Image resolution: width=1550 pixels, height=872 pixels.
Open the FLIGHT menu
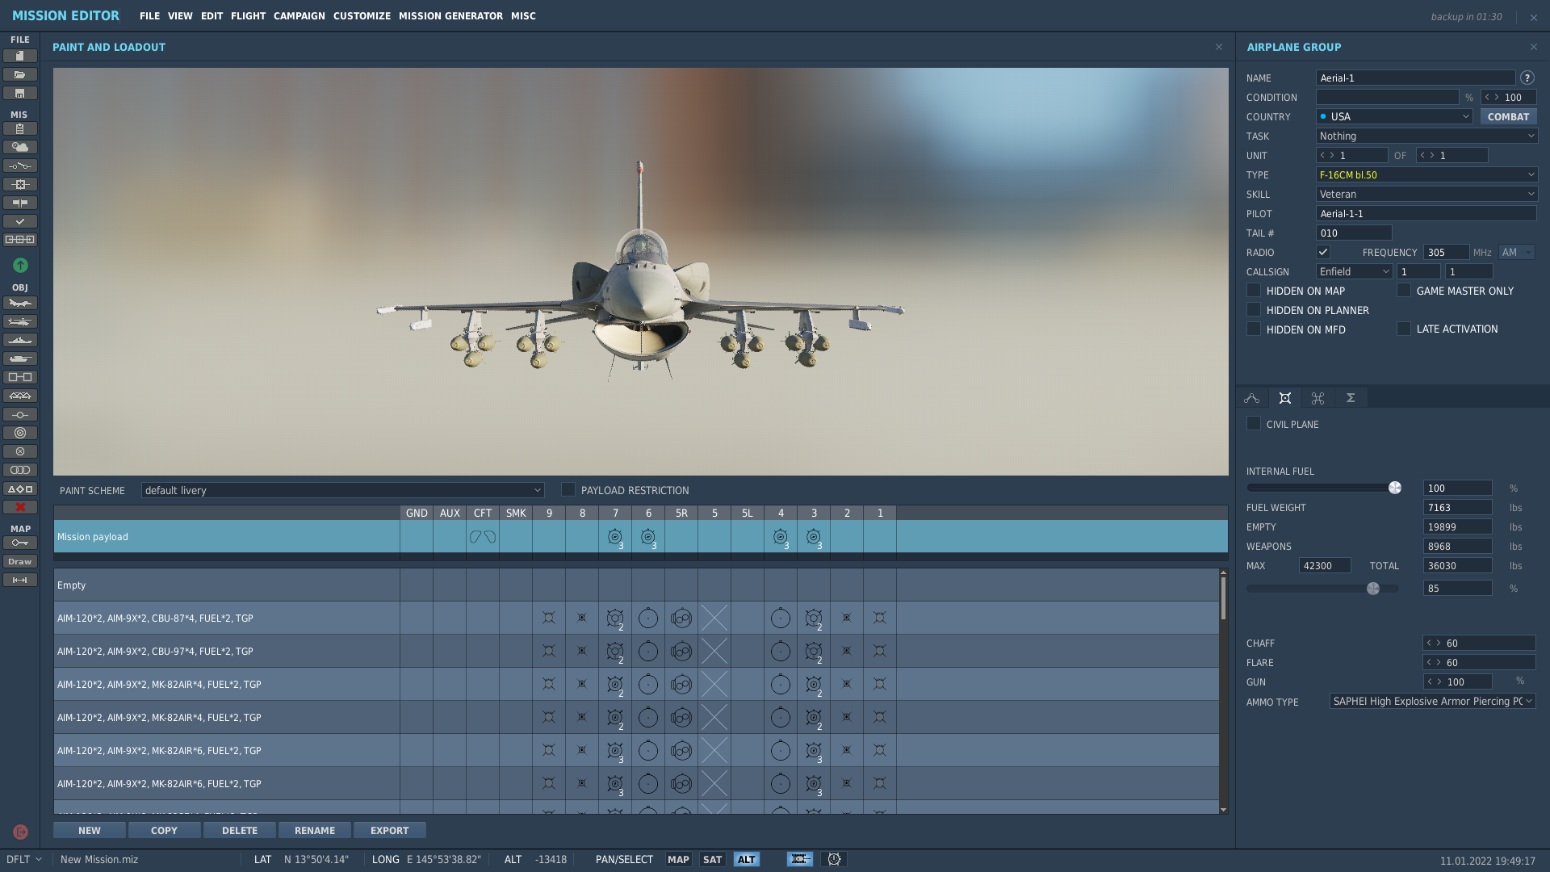coord(248,15)
